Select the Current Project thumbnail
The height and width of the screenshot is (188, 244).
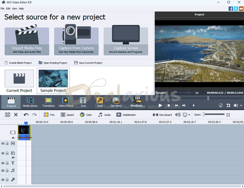[x=19, y=81]
